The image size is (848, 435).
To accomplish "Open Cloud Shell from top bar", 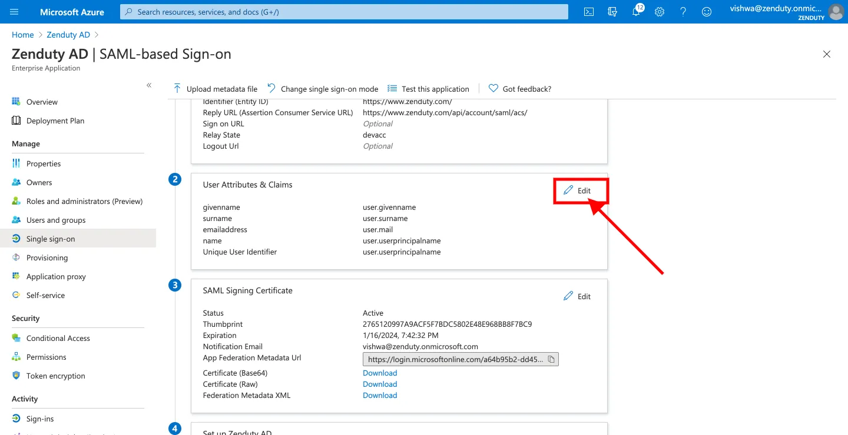I will tap(588, 12).
